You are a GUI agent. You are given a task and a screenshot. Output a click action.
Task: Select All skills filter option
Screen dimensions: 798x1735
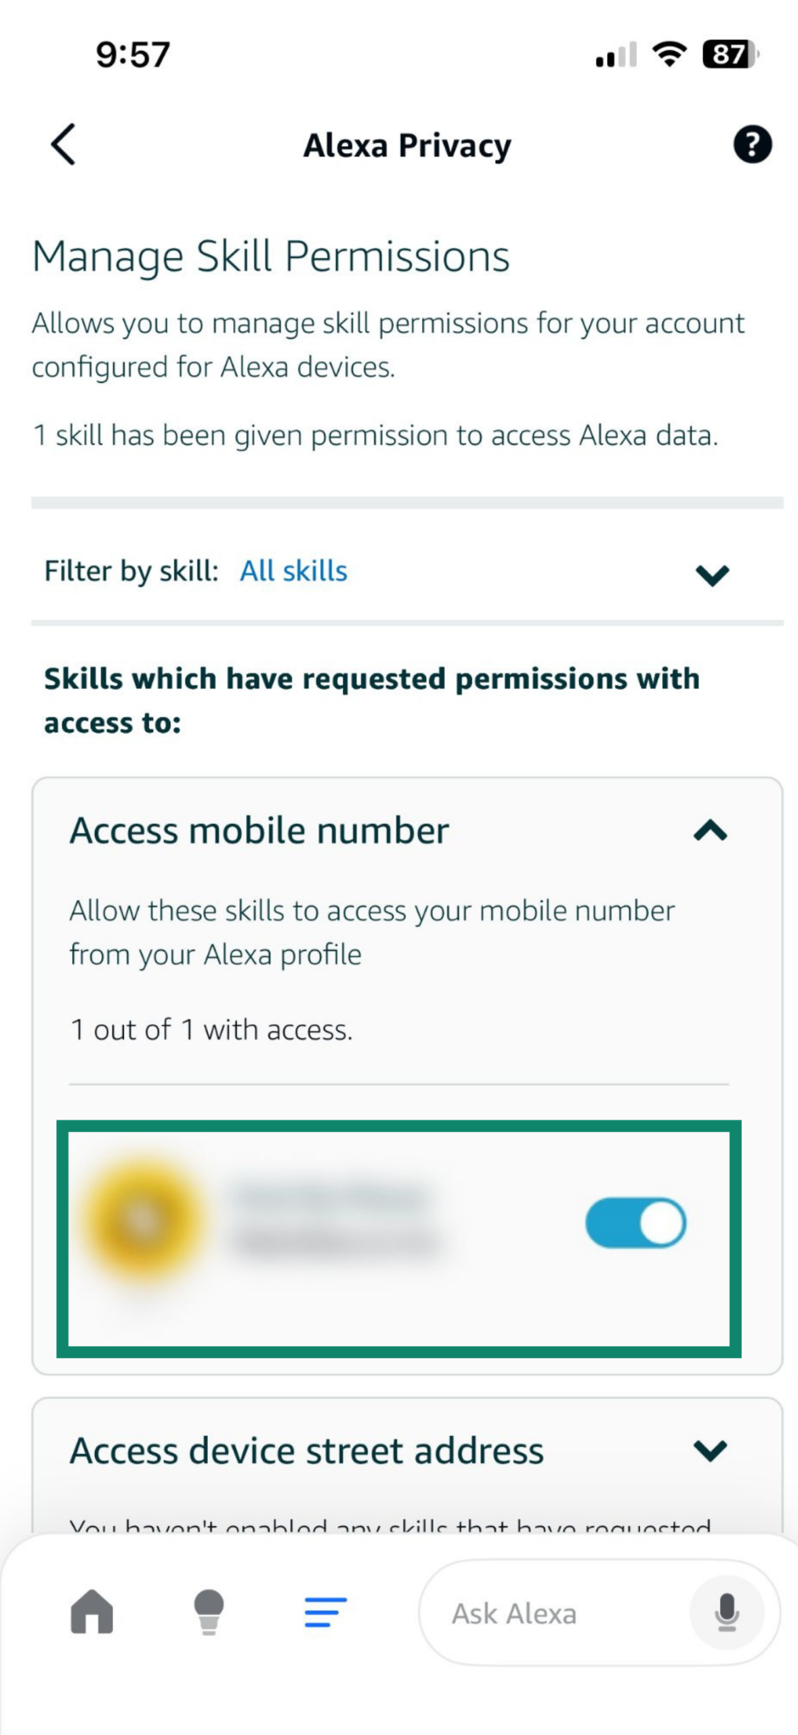click(x=294, y=571)
